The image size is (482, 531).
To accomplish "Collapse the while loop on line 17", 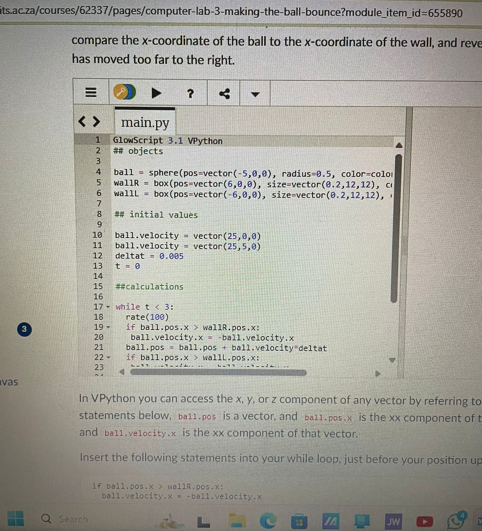I will 108,306.
